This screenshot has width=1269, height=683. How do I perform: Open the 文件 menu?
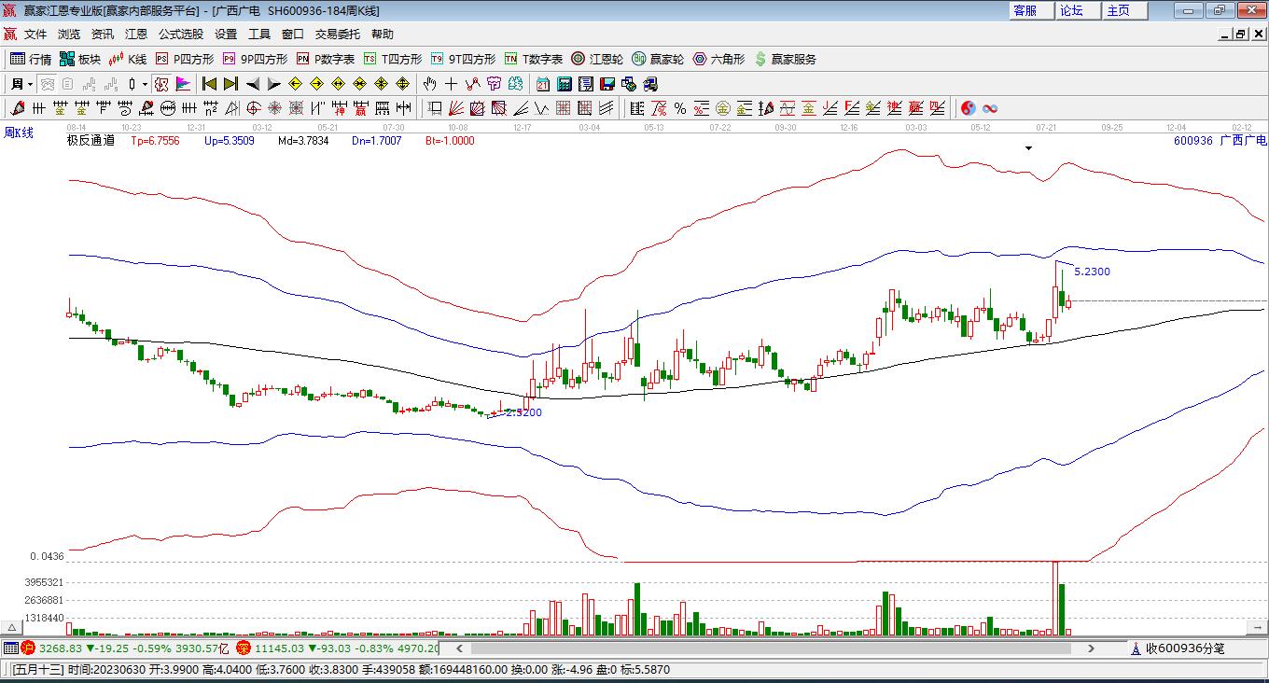tap(35, 35)
